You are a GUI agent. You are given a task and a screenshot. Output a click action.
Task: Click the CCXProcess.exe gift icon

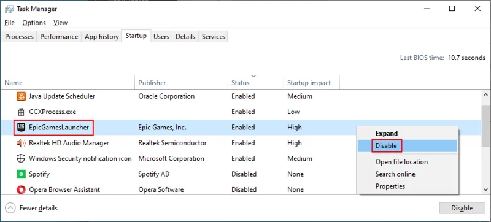(21, 112)
